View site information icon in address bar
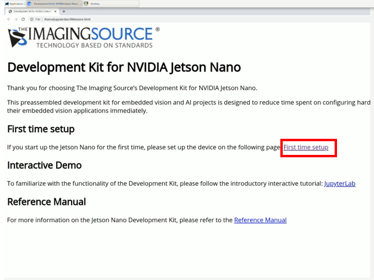Screen dimensions: 374x280 click(32, 19)
